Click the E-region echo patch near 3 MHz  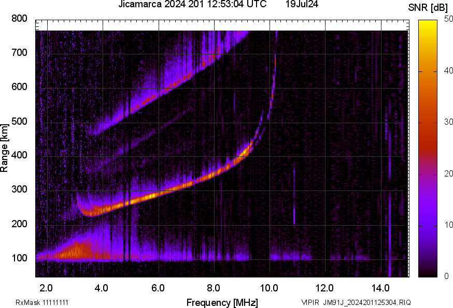[x=76, y=251]
